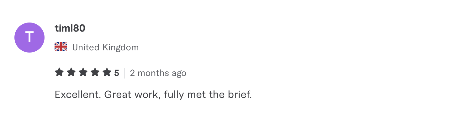Click the divider between rating and date
This screenshot has width=459, height=127.
point(124,73)
